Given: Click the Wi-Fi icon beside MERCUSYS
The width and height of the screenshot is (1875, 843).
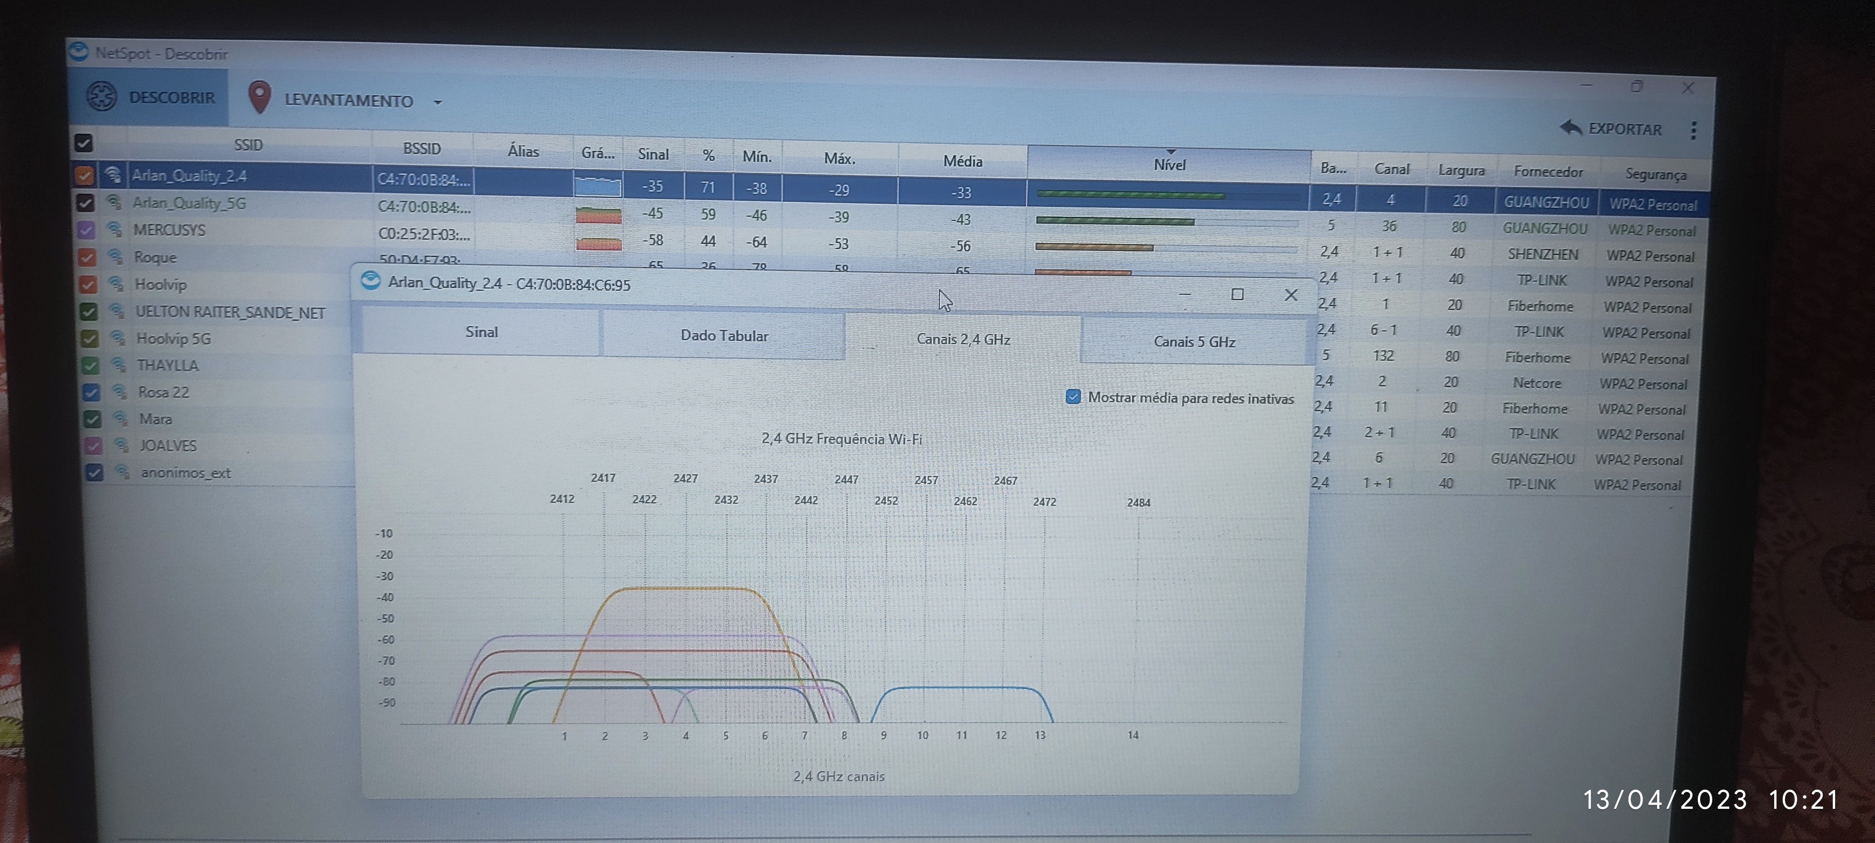Looking at the screenshot, I should pos(114,229).
